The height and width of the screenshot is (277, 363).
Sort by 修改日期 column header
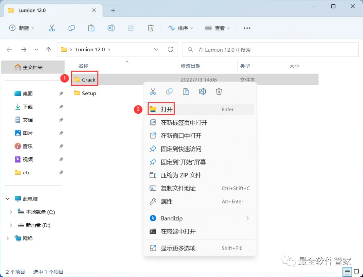(x=191, y=66)
